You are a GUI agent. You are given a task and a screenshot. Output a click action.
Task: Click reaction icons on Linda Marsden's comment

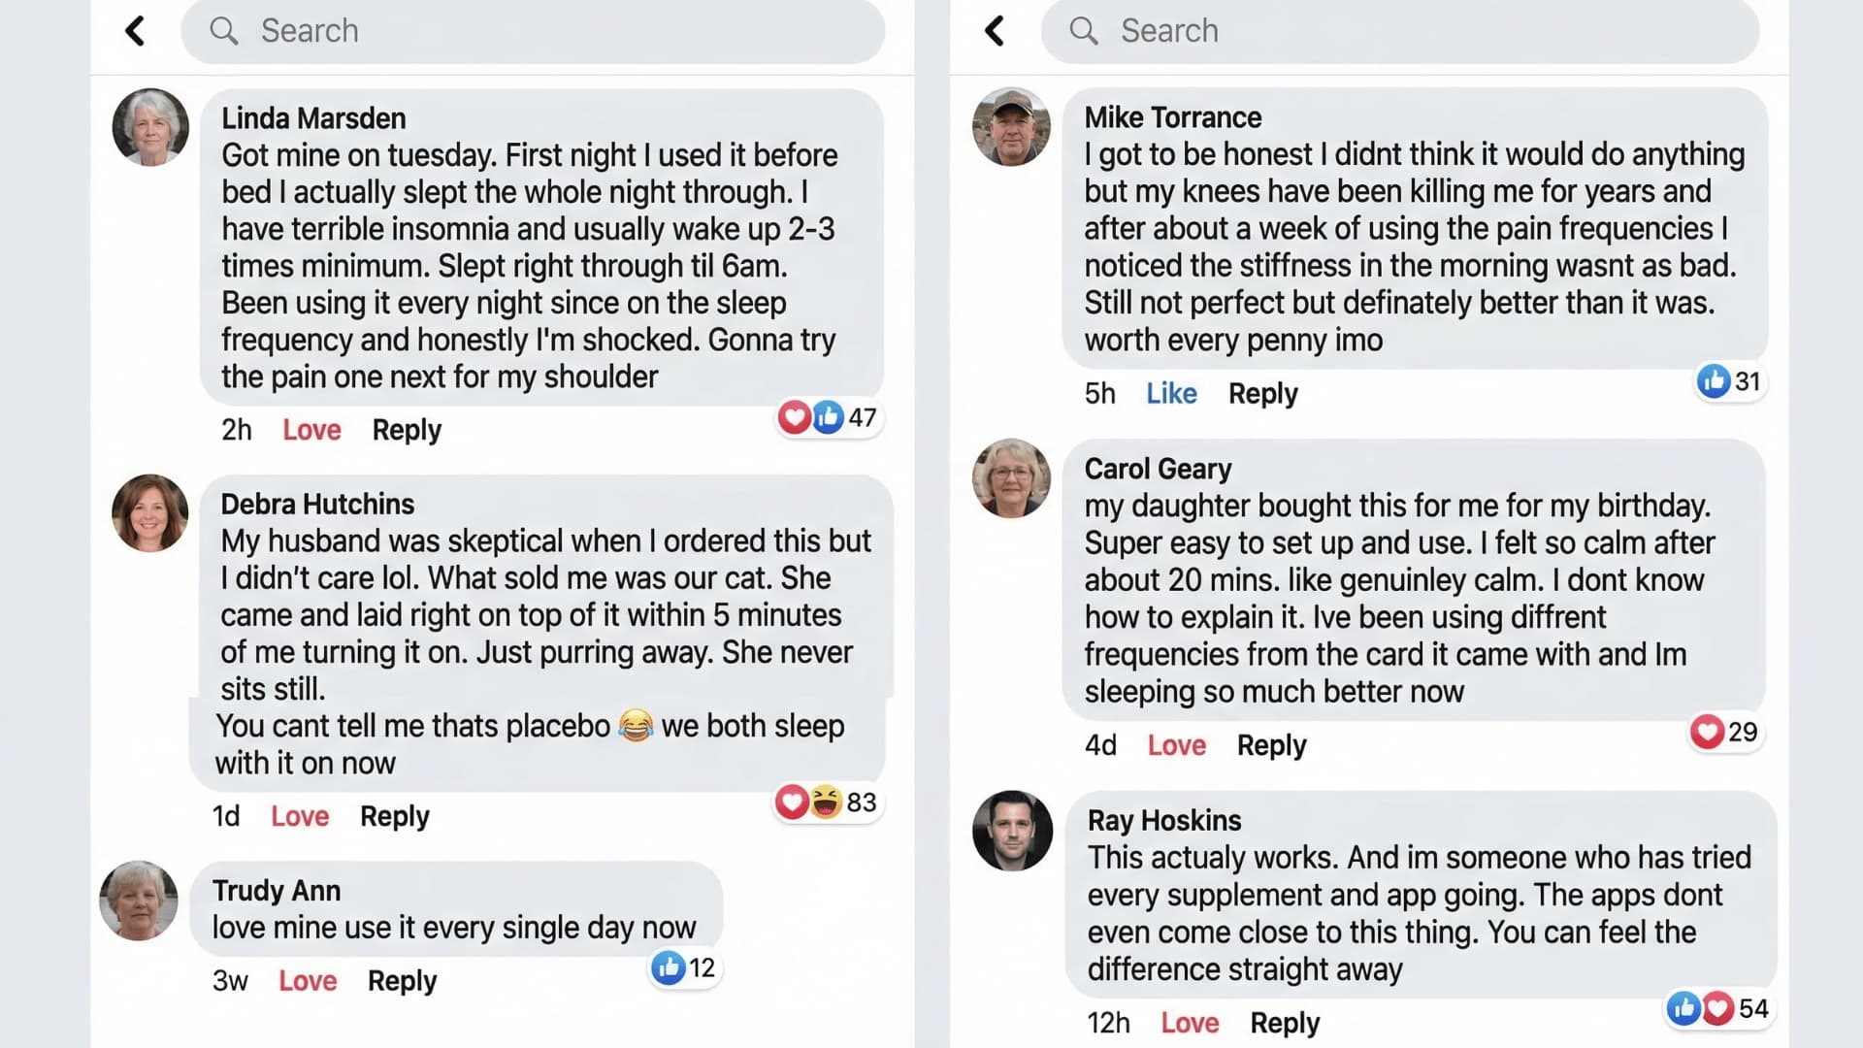(811, 417)
